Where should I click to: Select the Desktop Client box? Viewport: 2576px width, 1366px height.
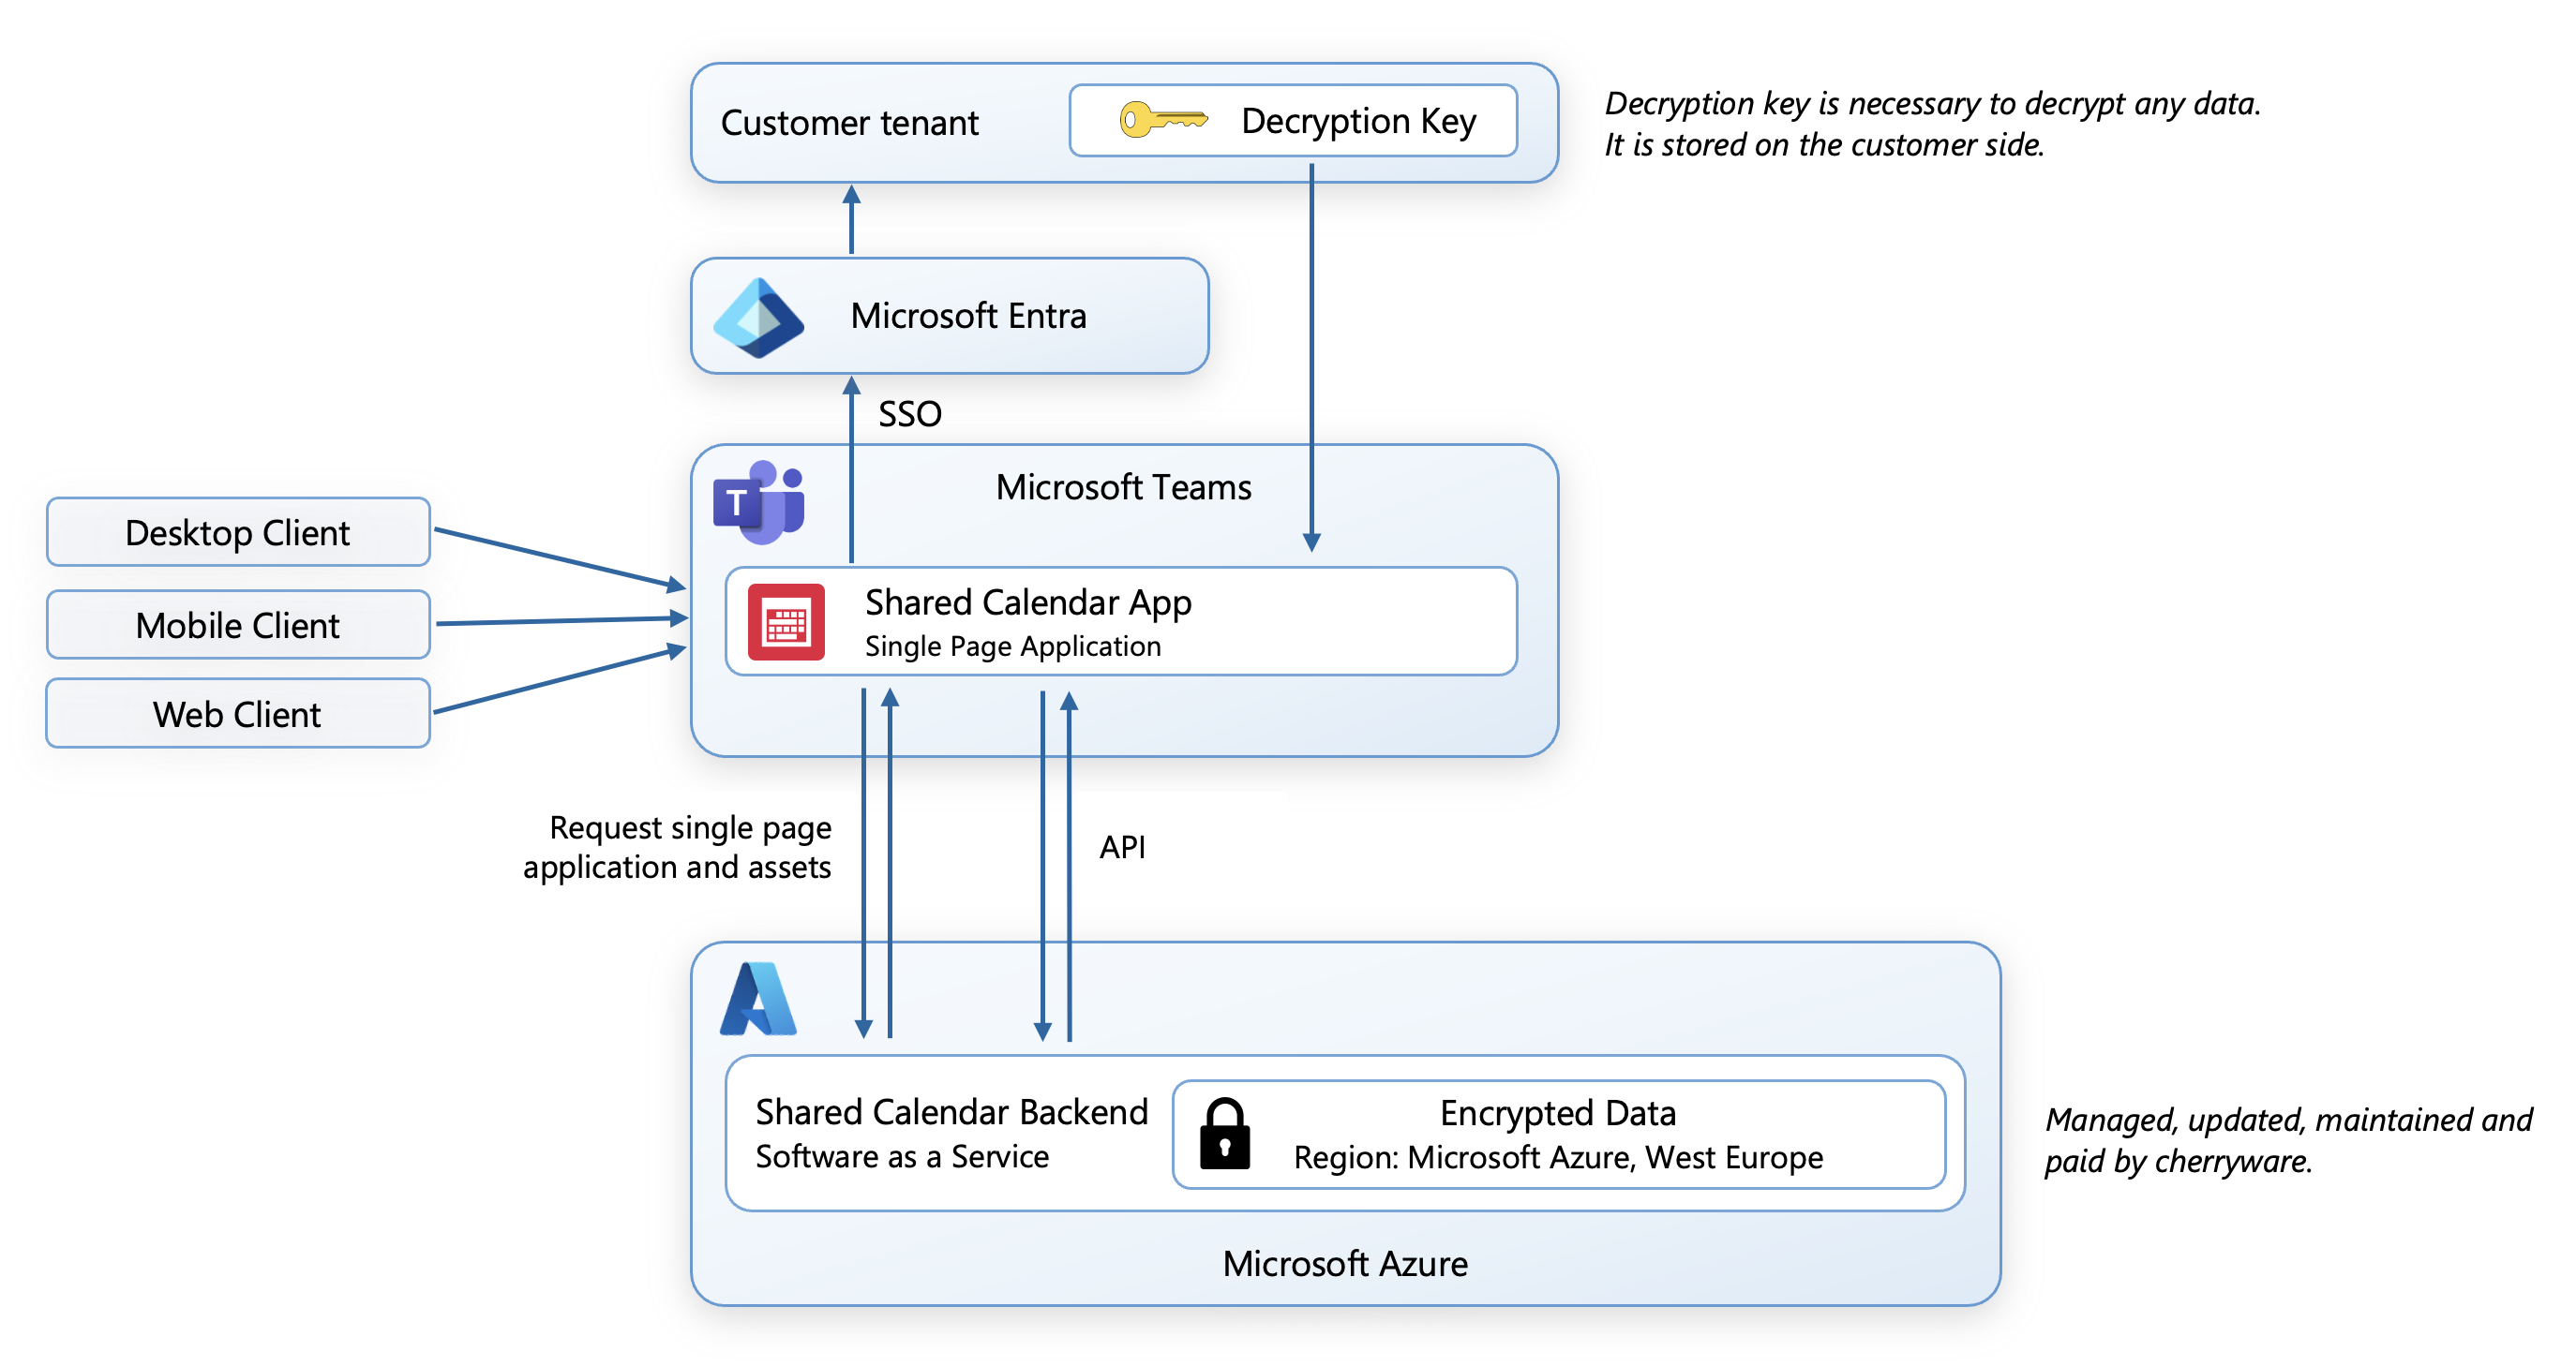[238, 532]
